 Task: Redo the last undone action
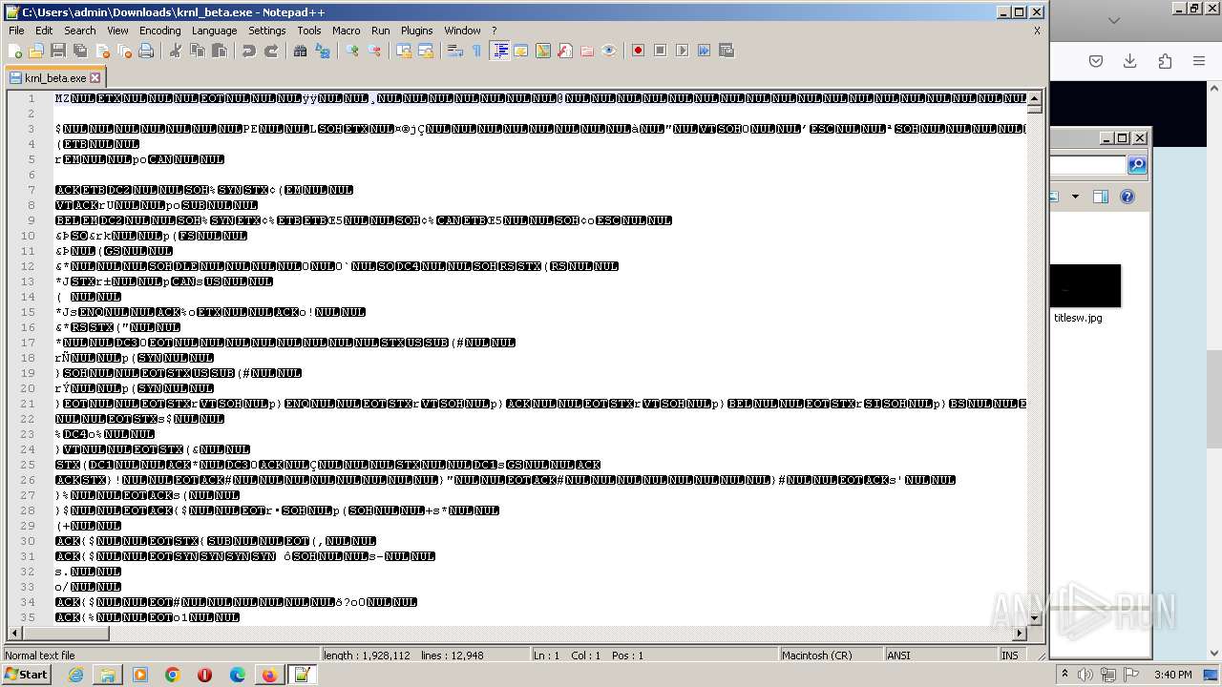click(x=271, y=51)
